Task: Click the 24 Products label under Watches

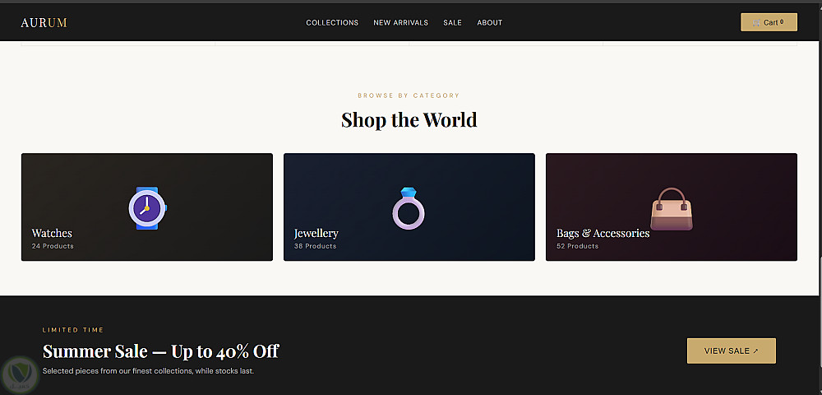Action: (x=53, y=246)
